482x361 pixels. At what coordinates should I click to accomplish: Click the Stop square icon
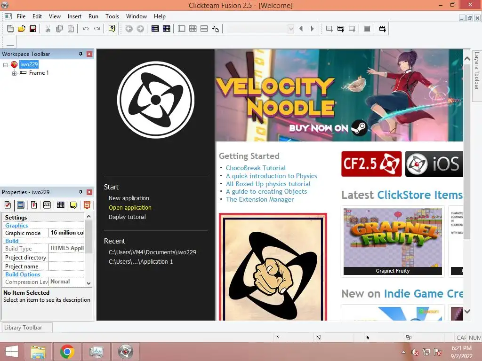coord(367,29)
